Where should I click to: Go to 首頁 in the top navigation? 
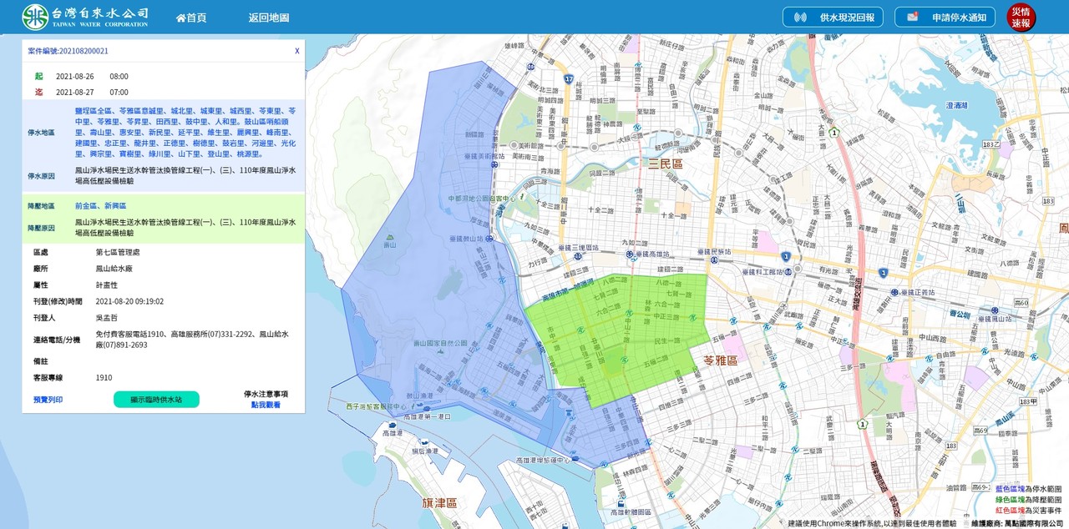191,18
